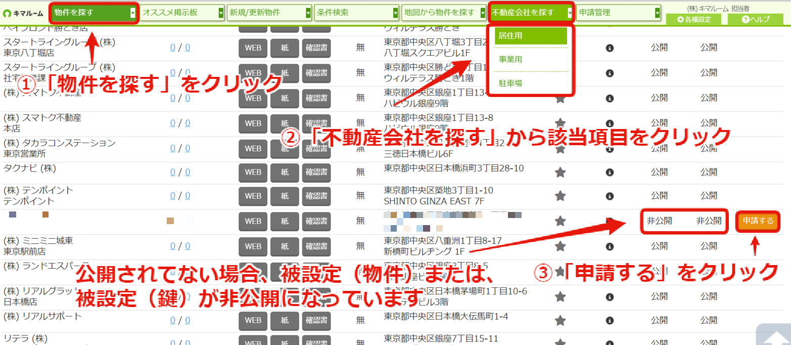Screen dimensions: 791x345
Task: Click 確認書 button in リアルサポート row
Action: pyautogui.click(x=316, y=320)
